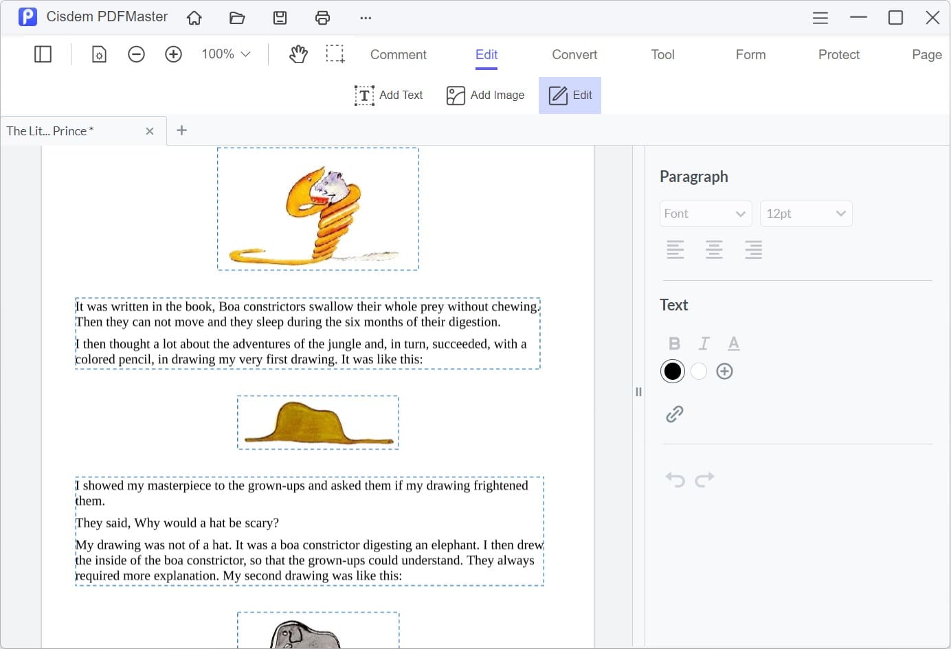
Task: Toggle the sidebar panel view
Action: point(42,54)
